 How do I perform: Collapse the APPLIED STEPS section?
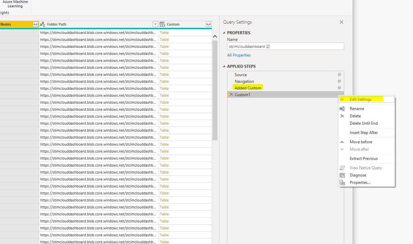(x=224, y=66)
